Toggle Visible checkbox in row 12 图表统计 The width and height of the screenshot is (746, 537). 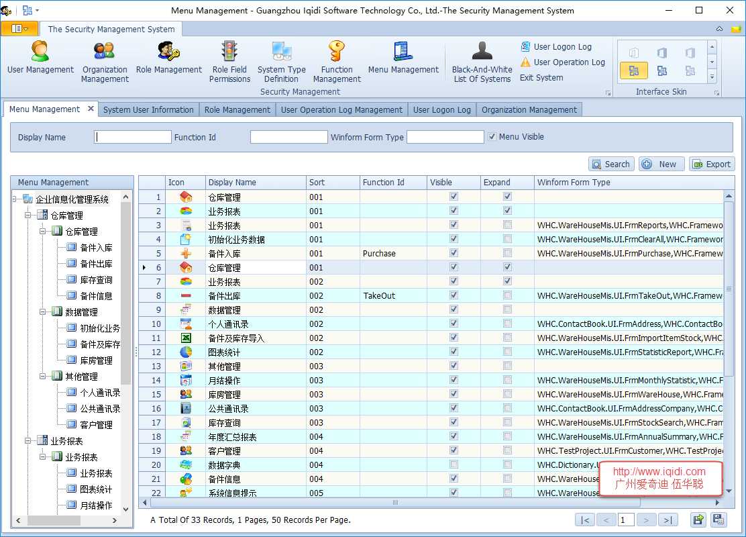(454, 351)
